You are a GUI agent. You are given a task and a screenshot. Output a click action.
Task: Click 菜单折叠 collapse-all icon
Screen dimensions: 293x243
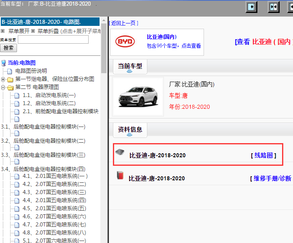(33, 31)
